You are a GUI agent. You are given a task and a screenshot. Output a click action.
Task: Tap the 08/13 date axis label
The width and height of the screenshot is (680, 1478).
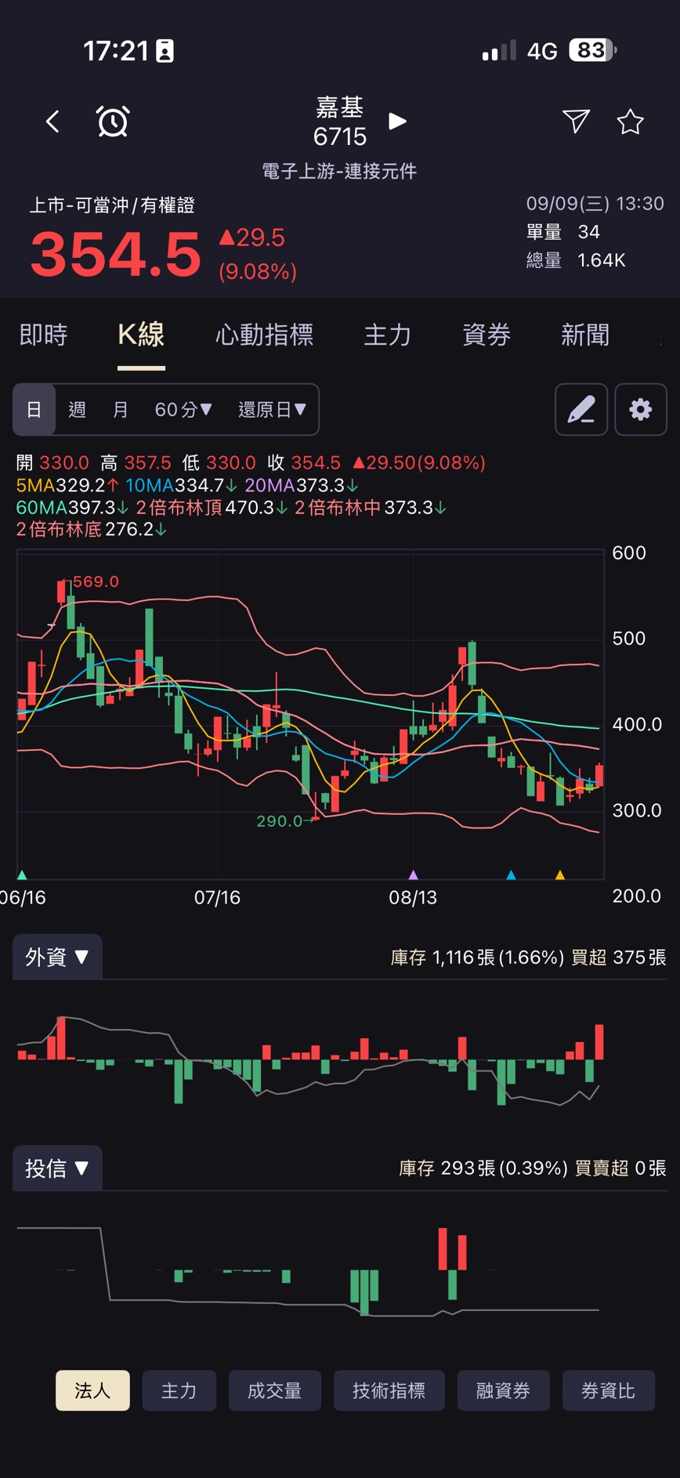point(413,897)
